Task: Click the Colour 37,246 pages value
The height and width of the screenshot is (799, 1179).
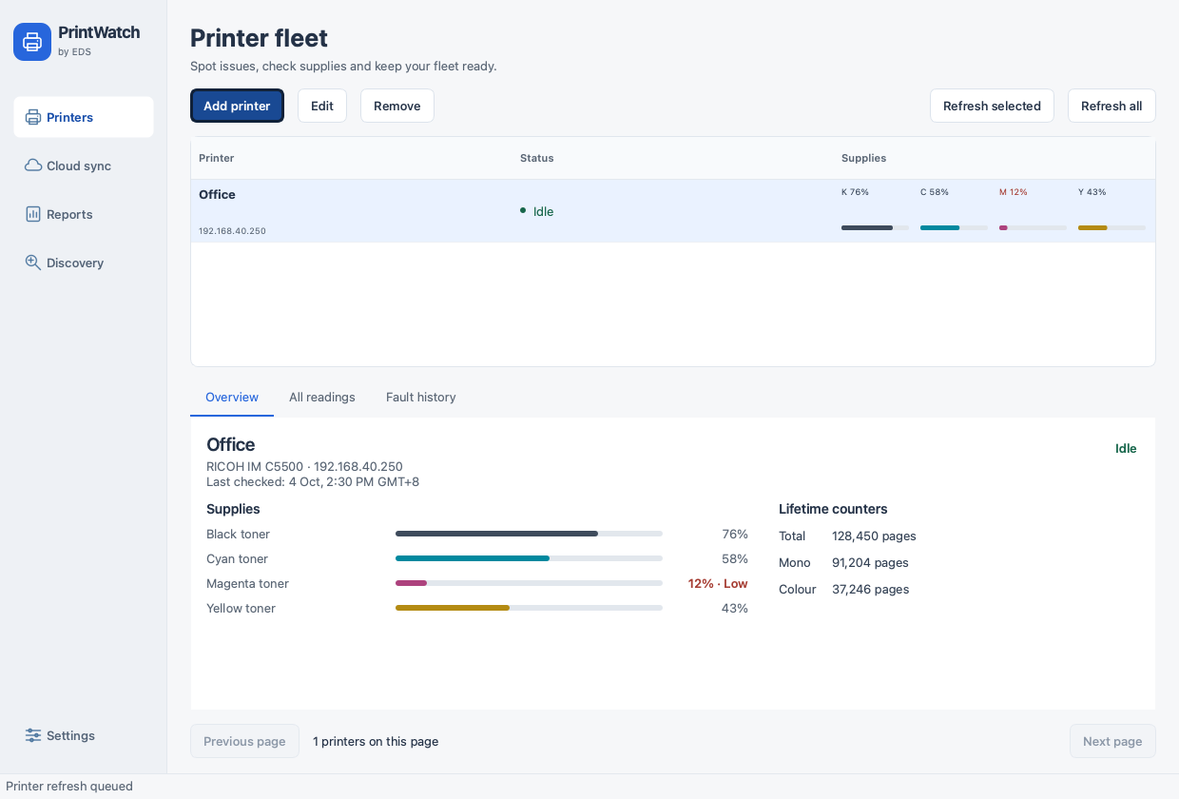Action: tap(870, 589)
